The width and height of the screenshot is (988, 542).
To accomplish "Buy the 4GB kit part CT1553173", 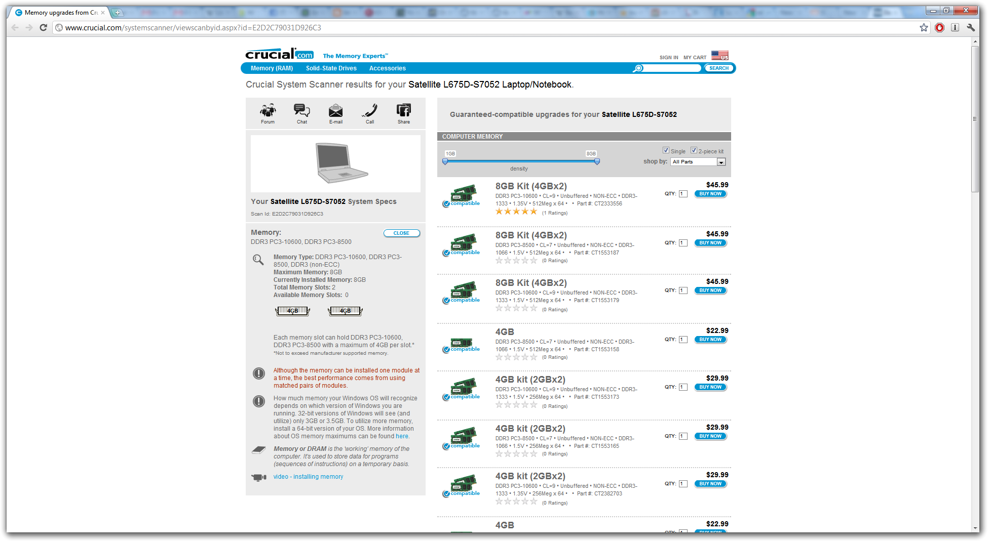I will coord(710,387).
